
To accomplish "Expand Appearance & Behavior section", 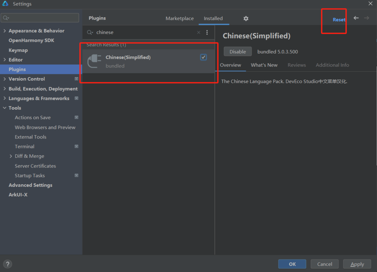I will pos(5,31).
